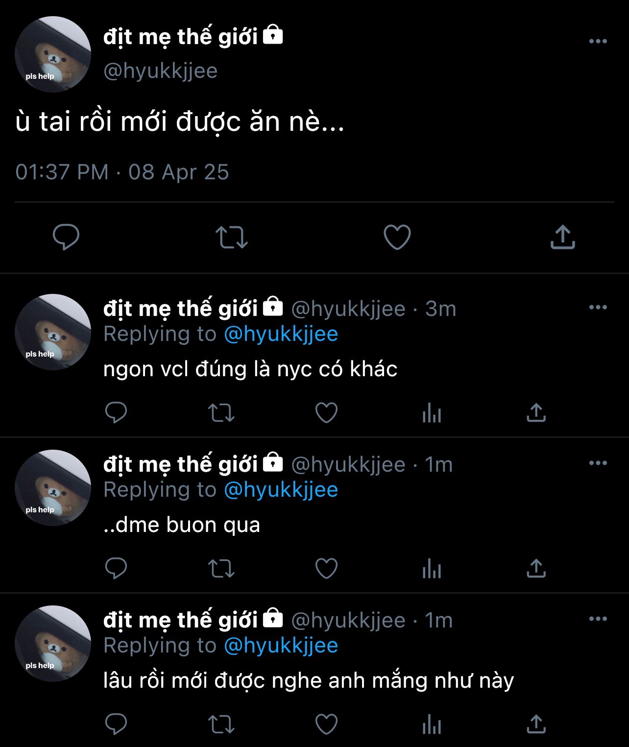Viewport: 629px width, 747px height.
Task: Click the 01:37 PM · 08 Apr 25 timestamp
Action: coord(122,172)
